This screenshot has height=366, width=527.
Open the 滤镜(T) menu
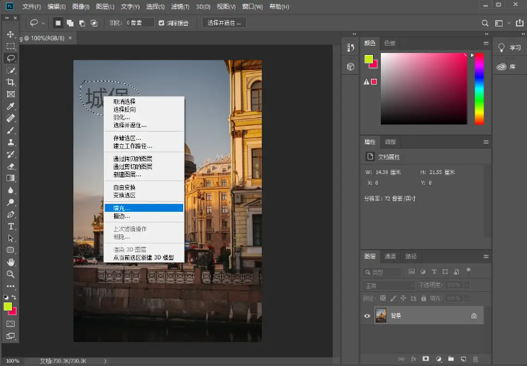coord(180,7)
